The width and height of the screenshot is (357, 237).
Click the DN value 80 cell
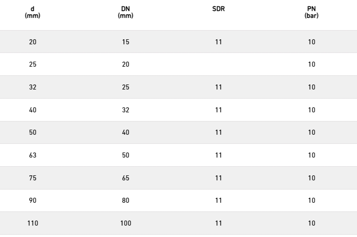(x=126, y=200)
